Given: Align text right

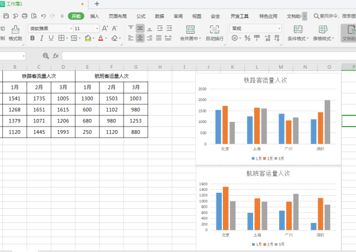Looking at the screenshot, I should [x=150, y=38].
